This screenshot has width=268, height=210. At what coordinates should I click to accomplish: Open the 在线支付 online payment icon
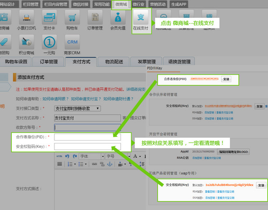coord(141,19)
